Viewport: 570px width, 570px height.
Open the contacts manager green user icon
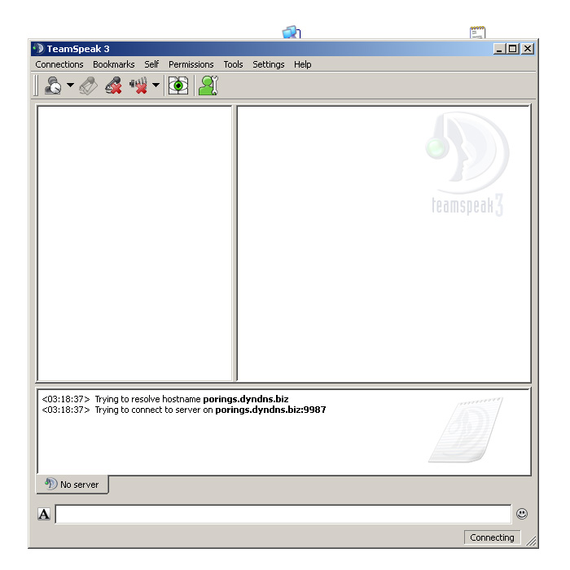(x=208, y=85)
